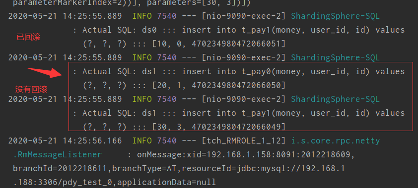Click INFO level on the 14:25:56.166 line

[x=142, y=141]
